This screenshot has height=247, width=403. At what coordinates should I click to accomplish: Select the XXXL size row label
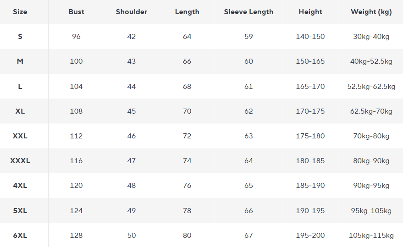(20, 161)
